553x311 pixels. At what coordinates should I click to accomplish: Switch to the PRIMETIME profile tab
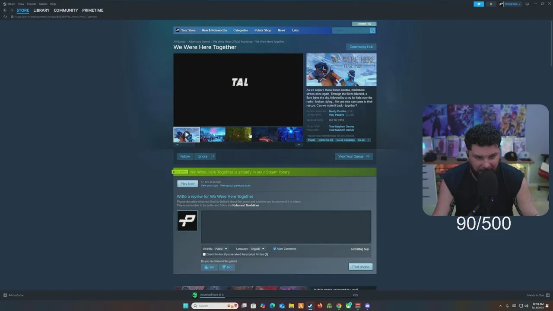point(93,10)
